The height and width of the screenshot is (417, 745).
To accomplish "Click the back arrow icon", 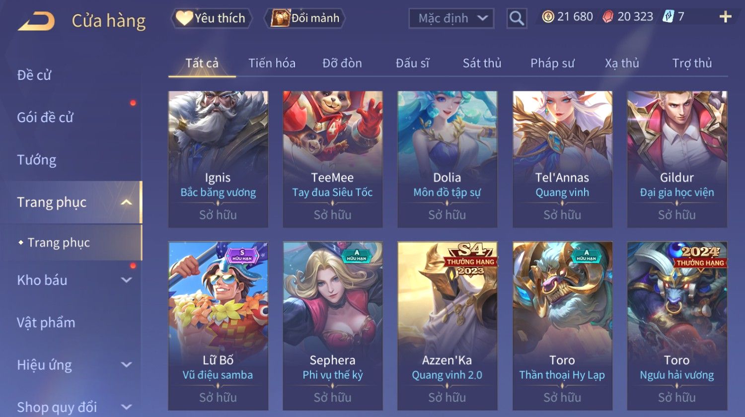I will pyautogui.click(x=36, y=21).
